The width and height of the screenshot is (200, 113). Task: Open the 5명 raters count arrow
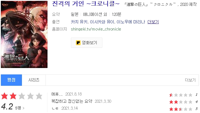tap(20, 108)
